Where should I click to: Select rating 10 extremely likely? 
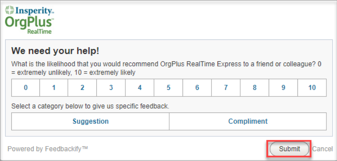coord(312,88)
